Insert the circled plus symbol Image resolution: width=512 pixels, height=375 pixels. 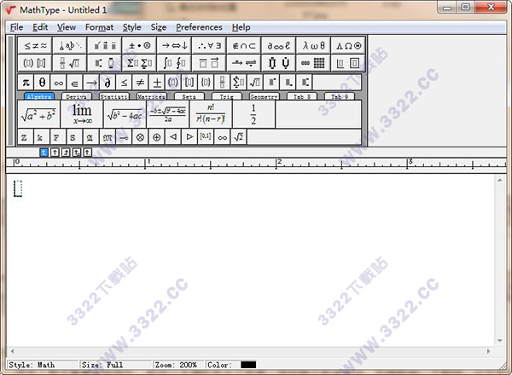[157, 137]
